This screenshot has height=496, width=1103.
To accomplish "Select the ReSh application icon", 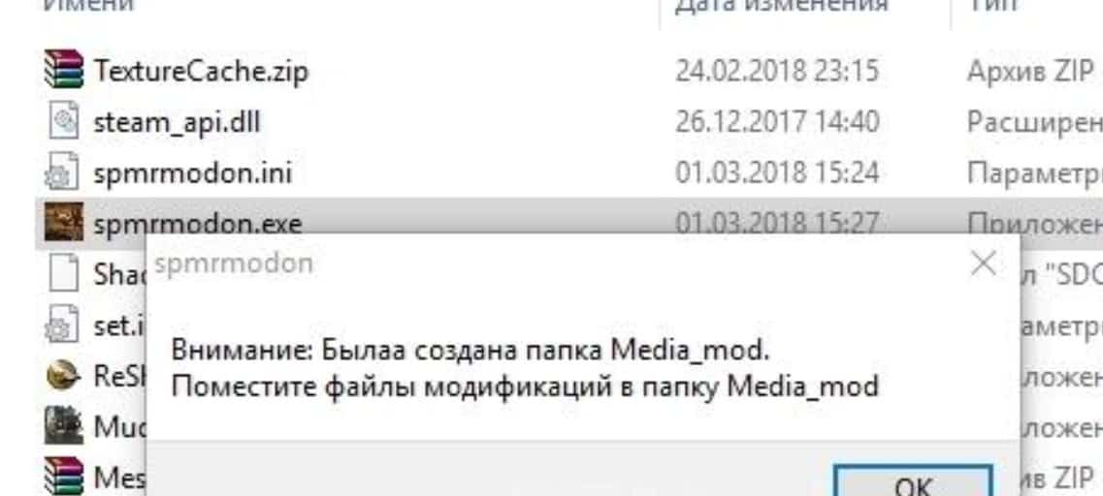I will (63, 375).
